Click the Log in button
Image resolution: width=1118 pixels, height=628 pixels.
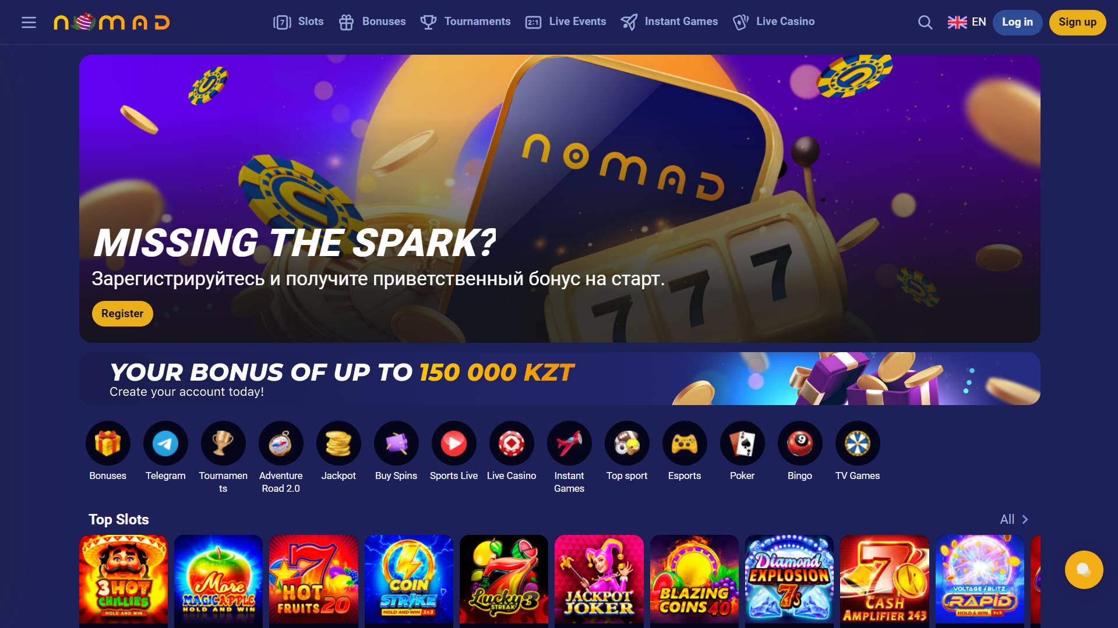(1017, 22)
